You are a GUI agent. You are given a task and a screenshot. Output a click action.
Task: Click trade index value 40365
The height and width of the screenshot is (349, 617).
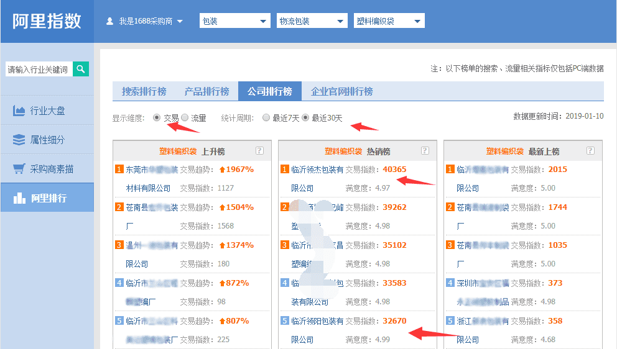(x=394, y=170)
